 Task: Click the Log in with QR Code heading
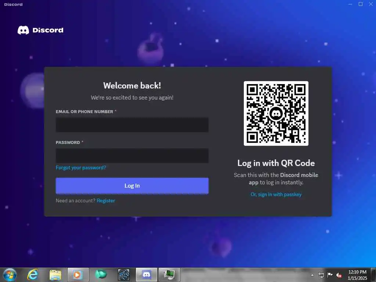(x=276, y=163)
